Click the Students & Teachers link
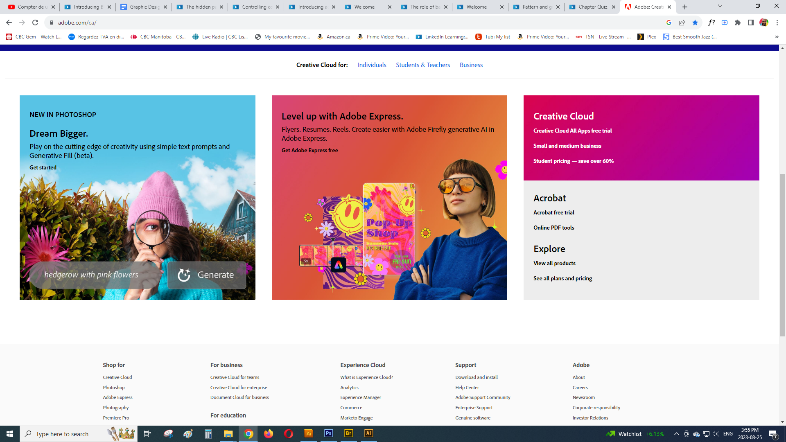This screenshot has height=442, width=786. (423, 65)
